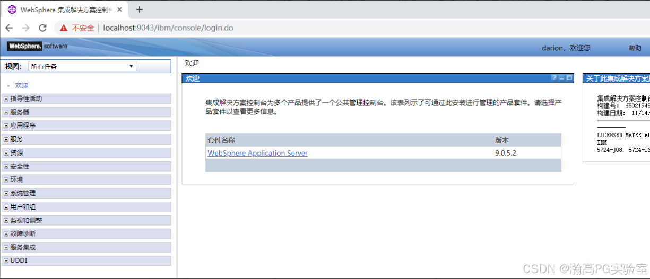650x279 pixels.
Task: Expand the 监视和调整 tree node
Action: [x=6, y=221]
